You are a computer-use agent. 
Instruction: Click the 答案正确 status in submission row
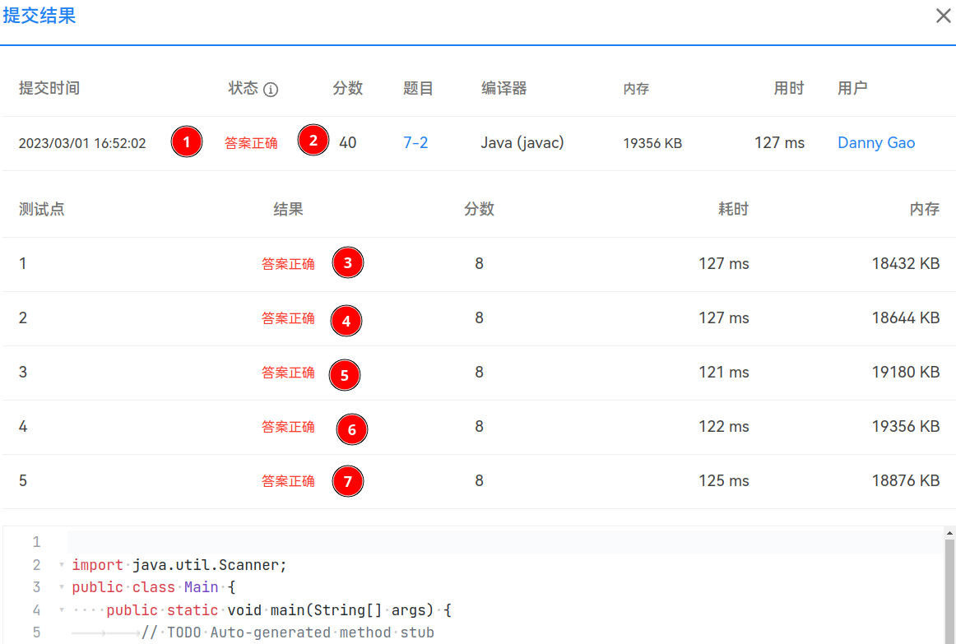click(x=251, y=143)
